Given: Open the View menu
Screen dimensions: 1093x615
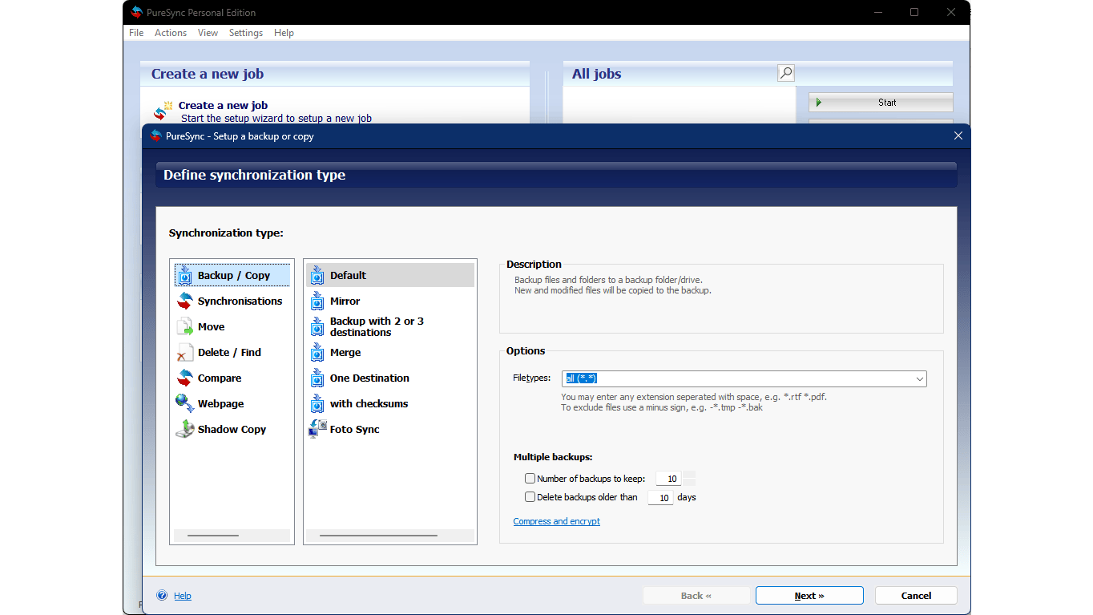Looking at the screenshot, I should click(208, 33).
